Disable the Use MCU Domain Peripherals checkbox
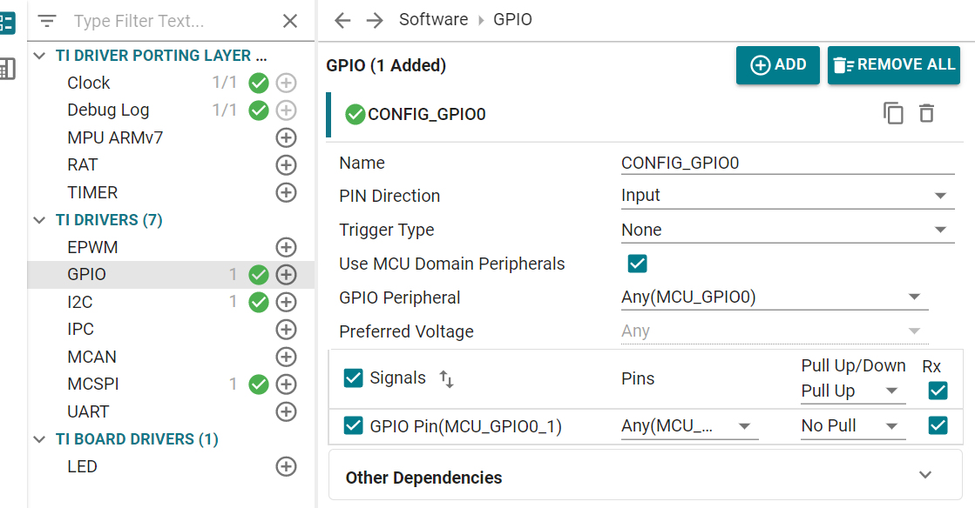This screenshot has height=508, width=975. click(637, 263)
